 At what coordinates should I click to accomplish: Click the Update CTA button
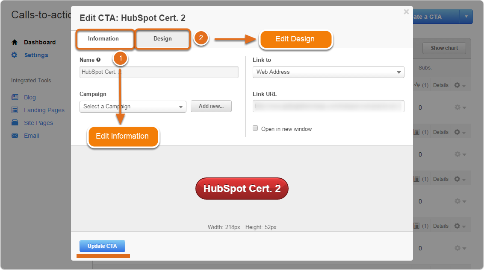(102, 246)
